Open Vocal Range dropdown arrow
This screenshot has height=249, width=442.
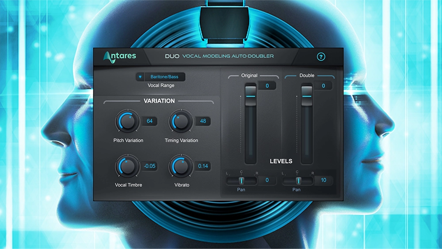[140, 77]
